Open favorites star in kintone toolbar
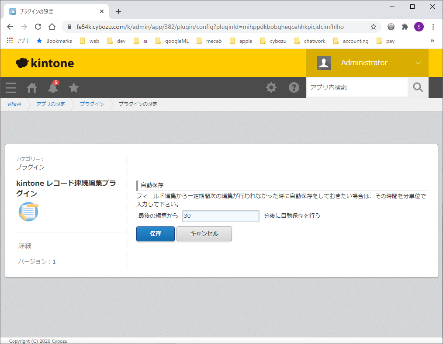This screenshot has width=443, height=344. [x=74, y=87]
